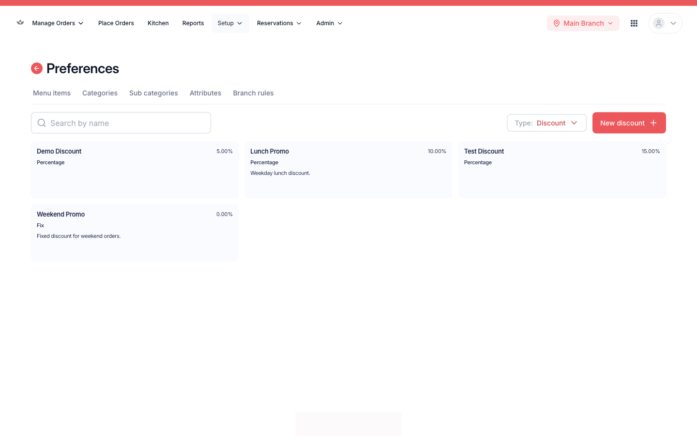697x436 pixels.
Task: Click the 15.00% value on Test Discount
Action: click(651, 151)
